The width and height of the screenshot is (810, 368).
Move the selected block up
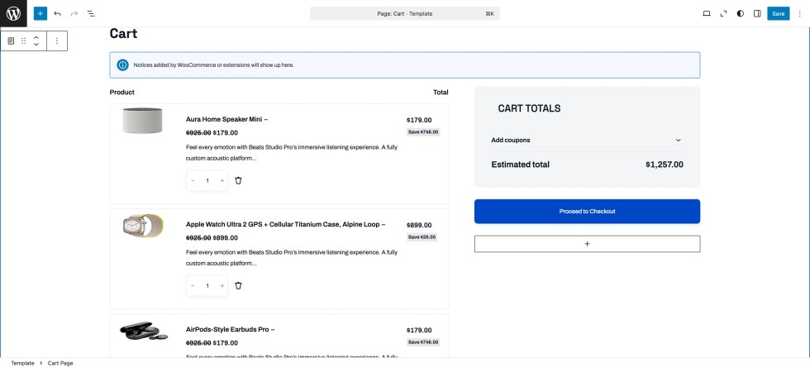tap(36, 37)
